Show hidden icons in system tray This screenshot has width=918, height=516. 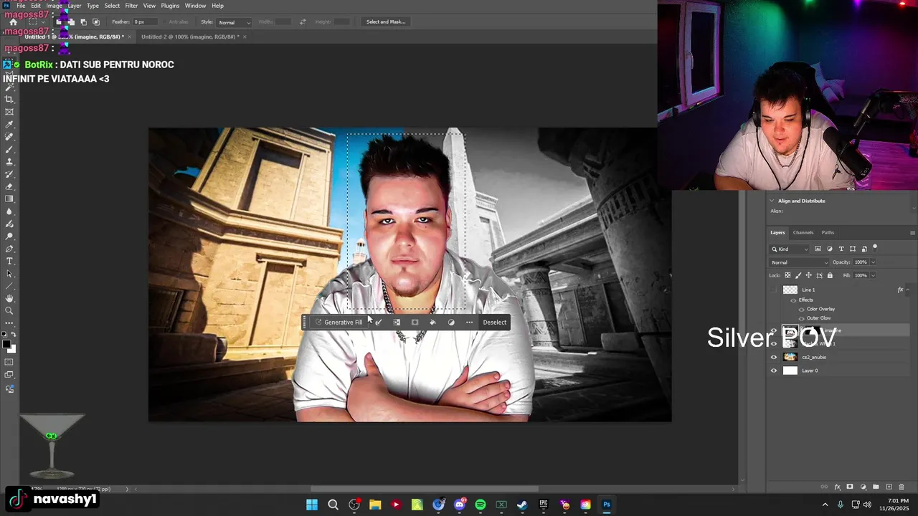tap(825, 505)
